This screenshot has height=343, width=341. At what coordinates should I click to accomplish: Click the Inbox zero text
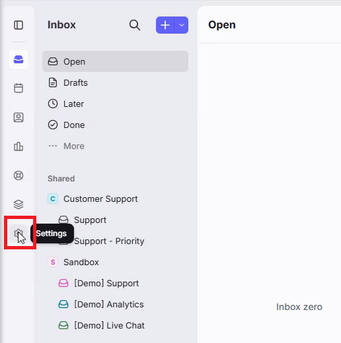click(x=299, y=307)
